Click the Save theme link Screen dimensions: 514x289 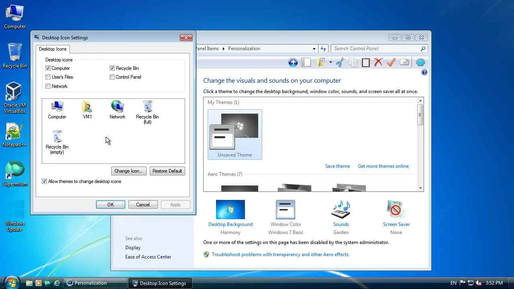[337, 166]
